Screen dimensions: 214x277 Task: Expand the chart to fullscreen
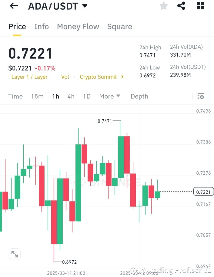pos(15,254)
